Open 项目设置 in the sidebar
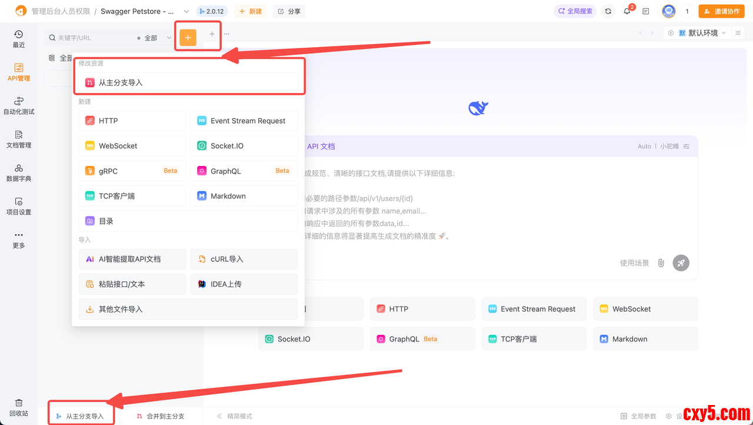This screenshot has width=753, height=425. click(19, 207)
